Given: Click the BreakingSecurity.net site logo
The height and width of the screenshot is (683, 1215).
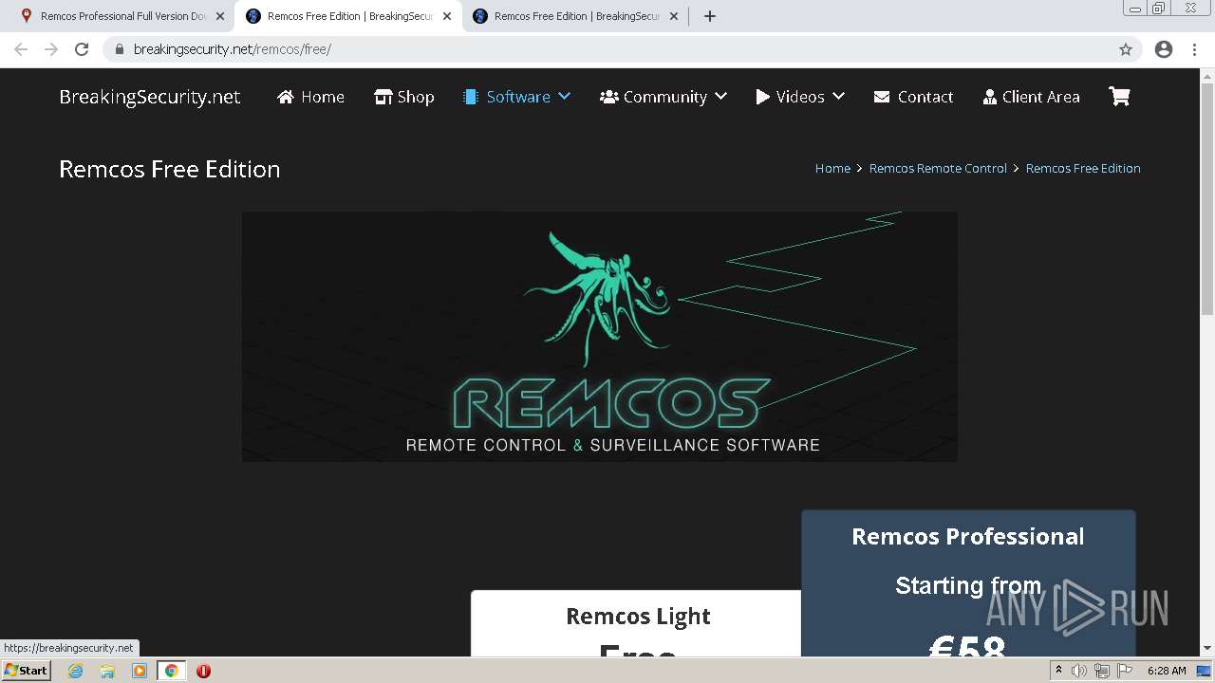Looking at the screenshot, I should pos(150,97).
